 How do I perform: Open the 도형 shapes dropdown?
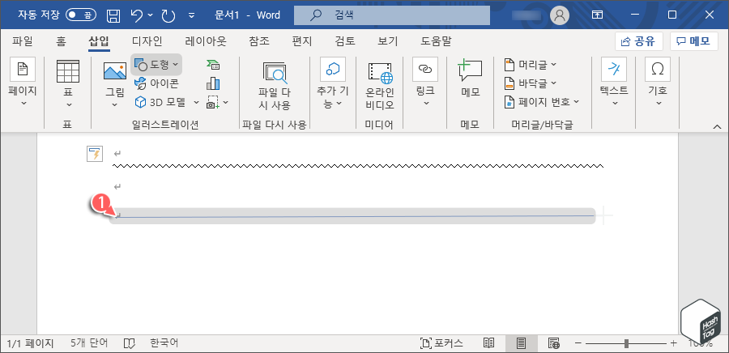(156, 65)
